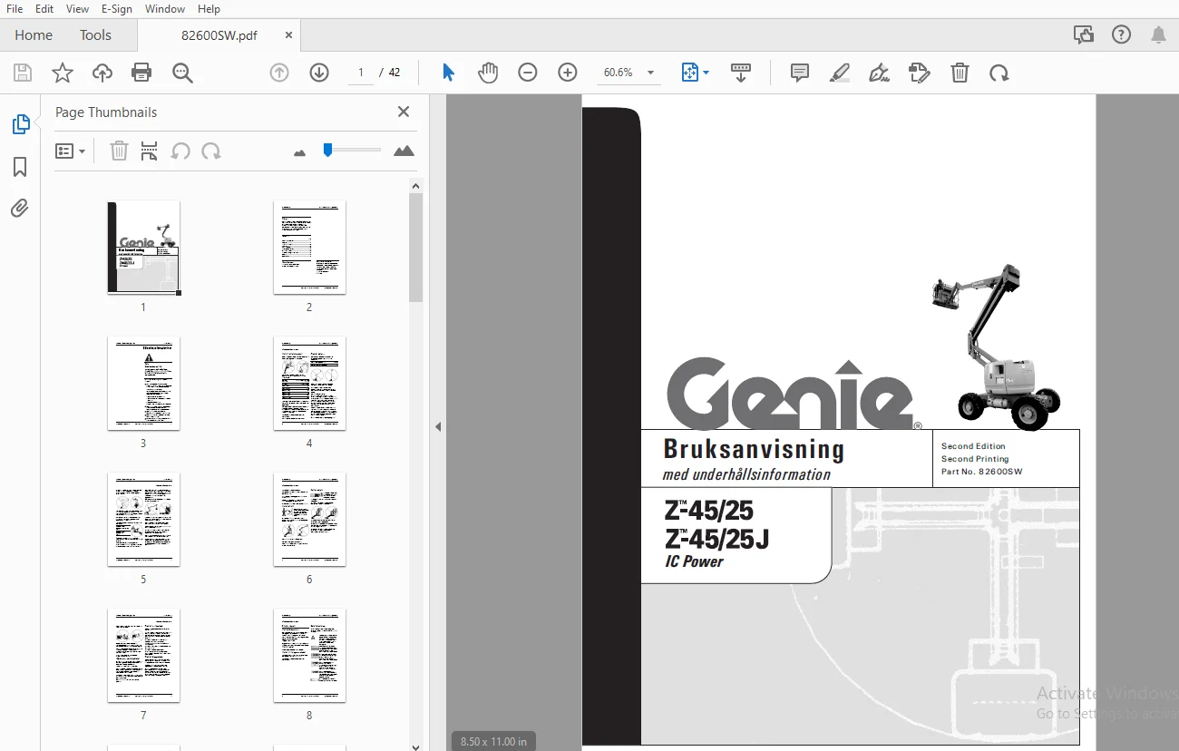This screenshot has width=1179, height=751.
Task: Open the Edit menu
Action: (x=44, y=8)
